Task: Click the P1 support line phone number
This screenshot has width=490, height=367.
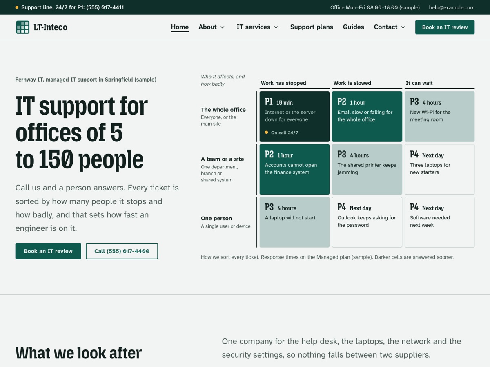Action: pos(105,7)
